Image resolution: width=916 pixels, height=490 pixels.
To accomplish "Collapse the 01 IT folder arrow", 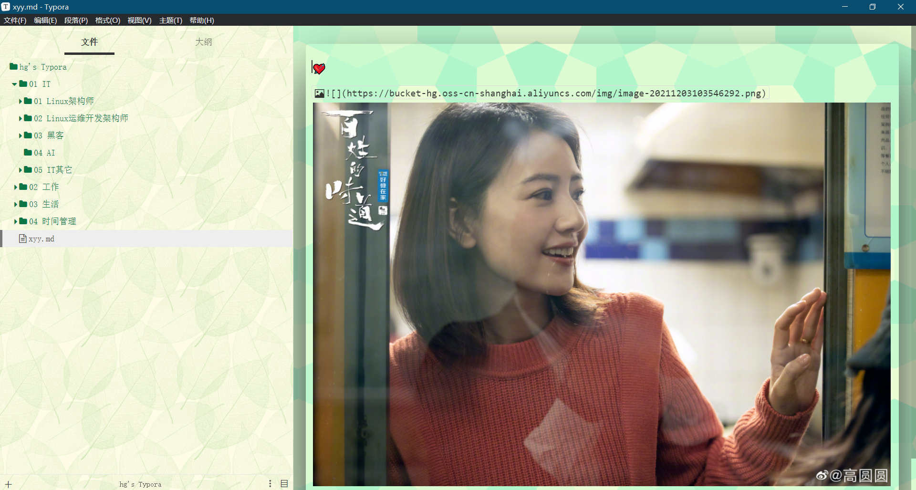I will click(14, 84).
